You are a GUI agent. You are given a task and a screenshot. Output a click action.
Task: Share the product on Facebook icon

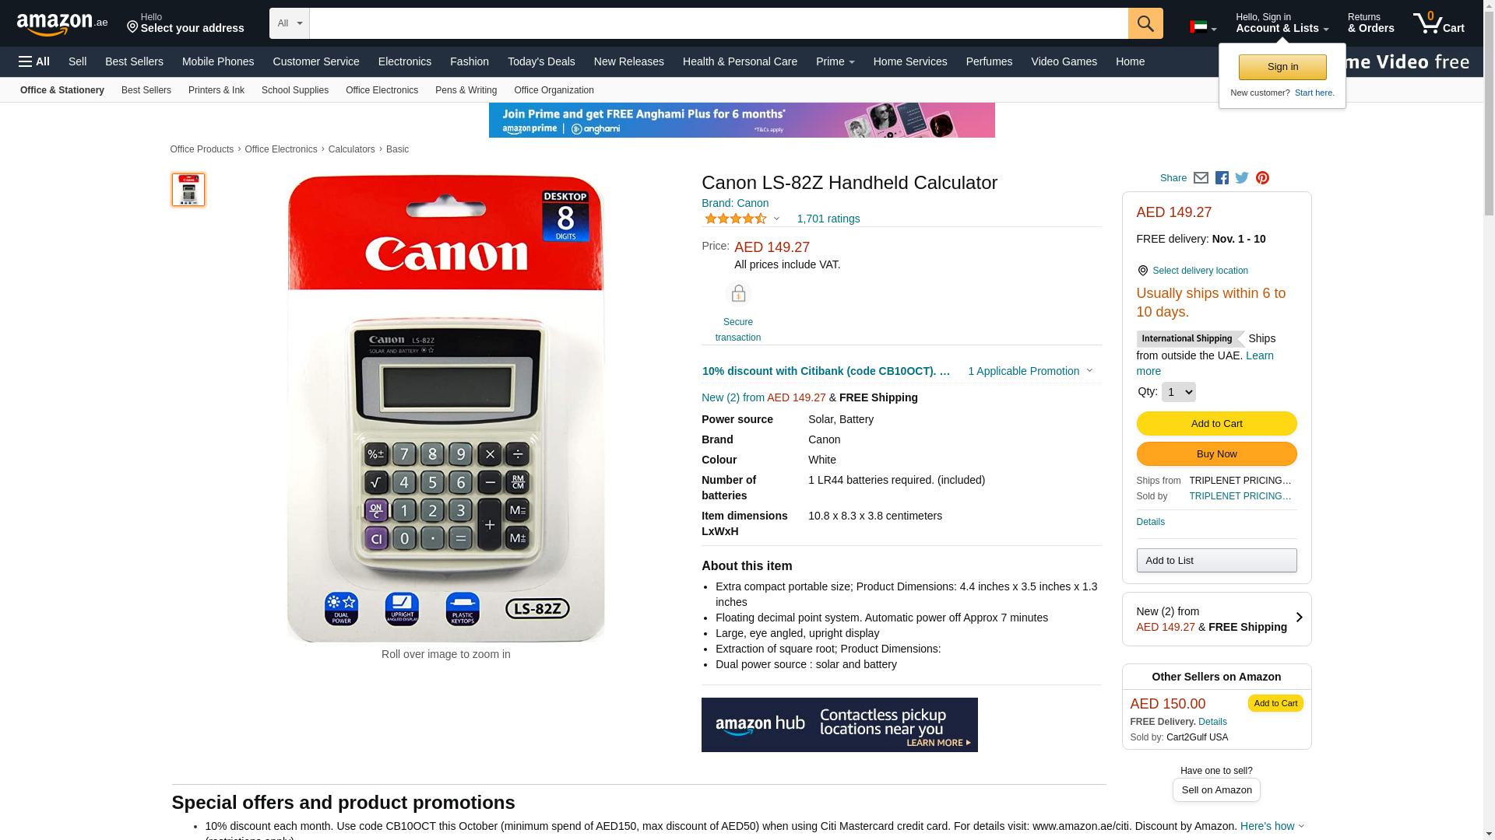coord(1222,178)
